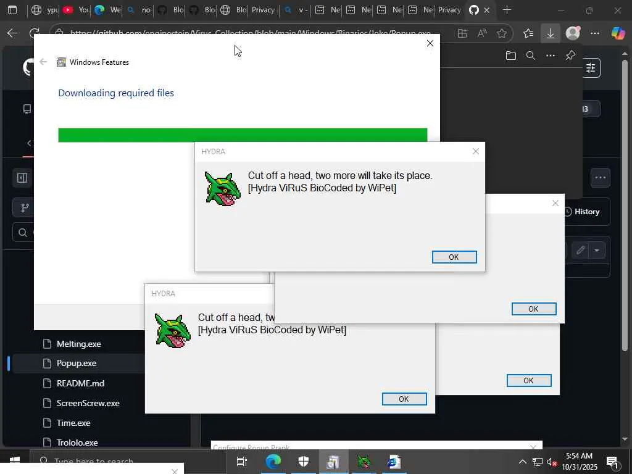
Task: Open more options ellipsis in Downloads panel
Action: click(x=551, y=56)
